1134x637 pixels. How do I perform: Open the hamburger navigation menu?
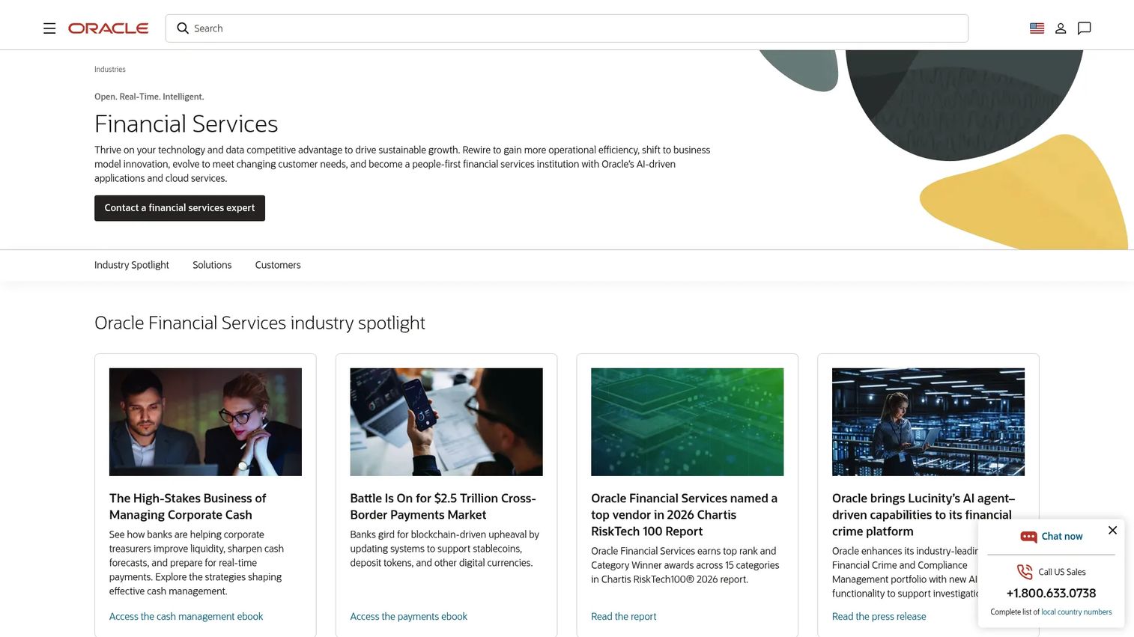click(49, 28)
